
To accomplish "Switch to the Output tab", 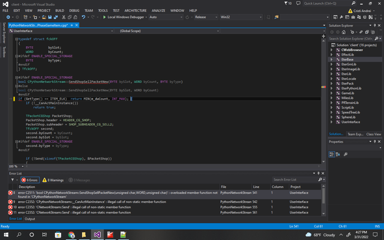I will (30, 219).
